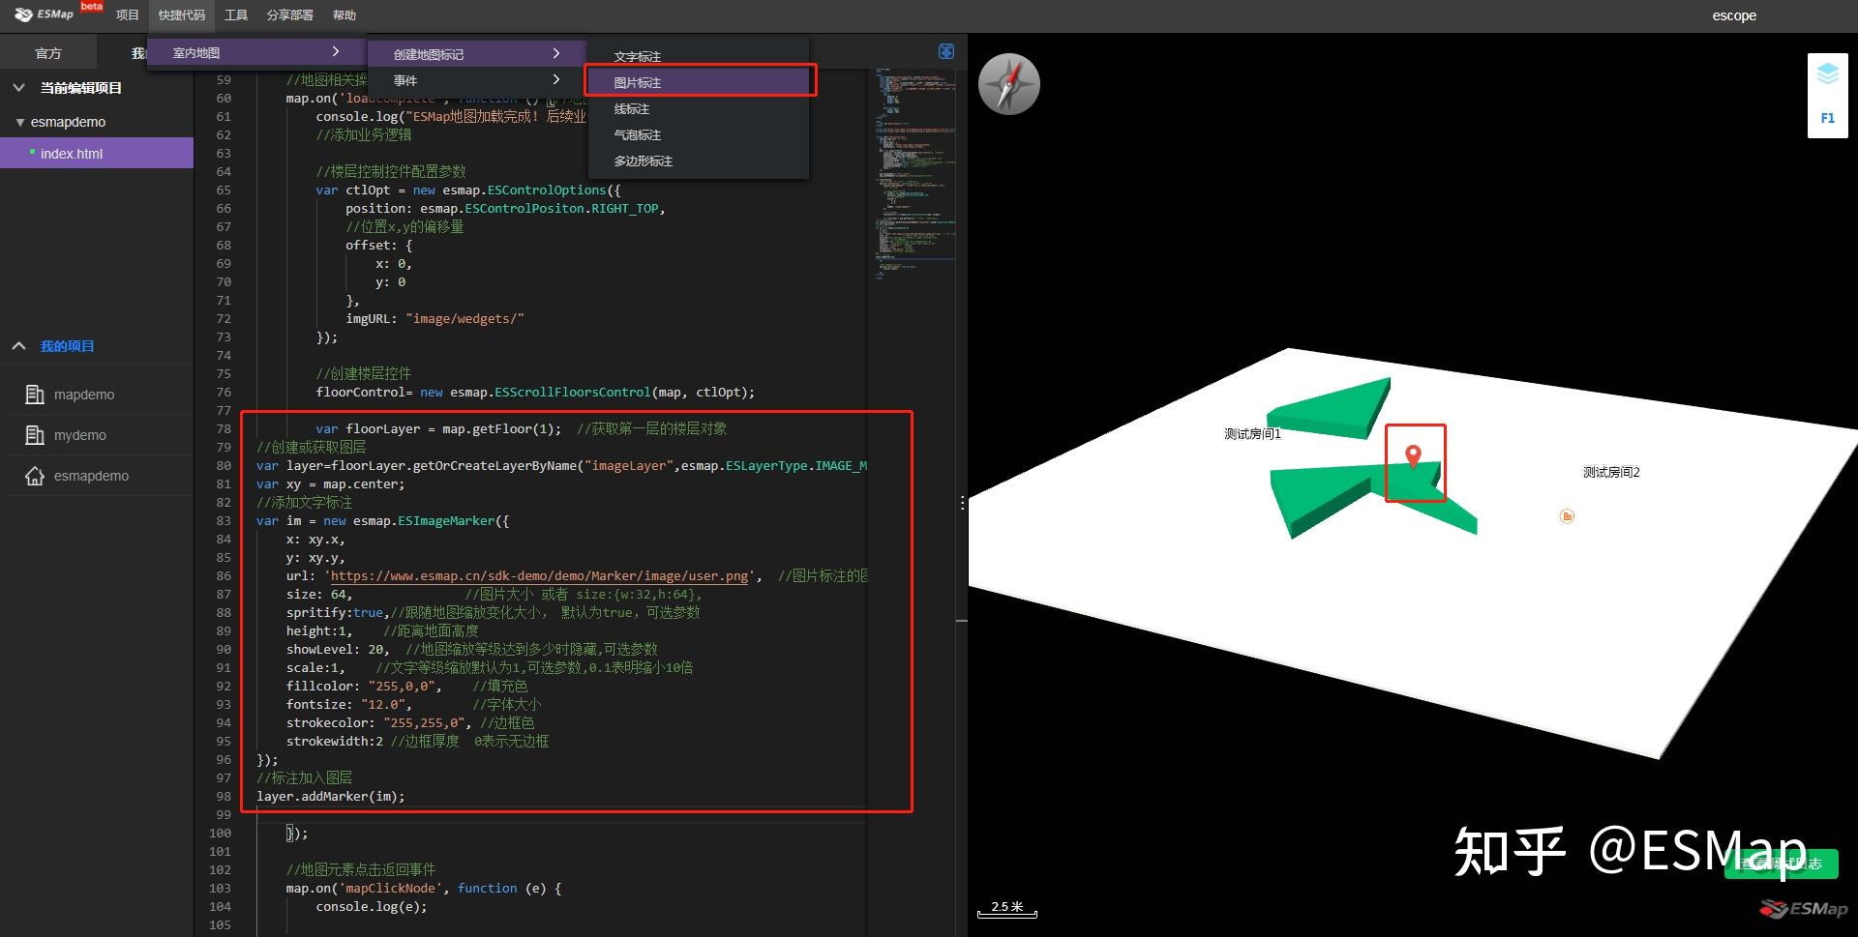Image resolution: width=1858 pixels, height=937 pixels.
Task: Open the 快捷代码 menu
Action: pyautogui.click(x=182, y=15)
